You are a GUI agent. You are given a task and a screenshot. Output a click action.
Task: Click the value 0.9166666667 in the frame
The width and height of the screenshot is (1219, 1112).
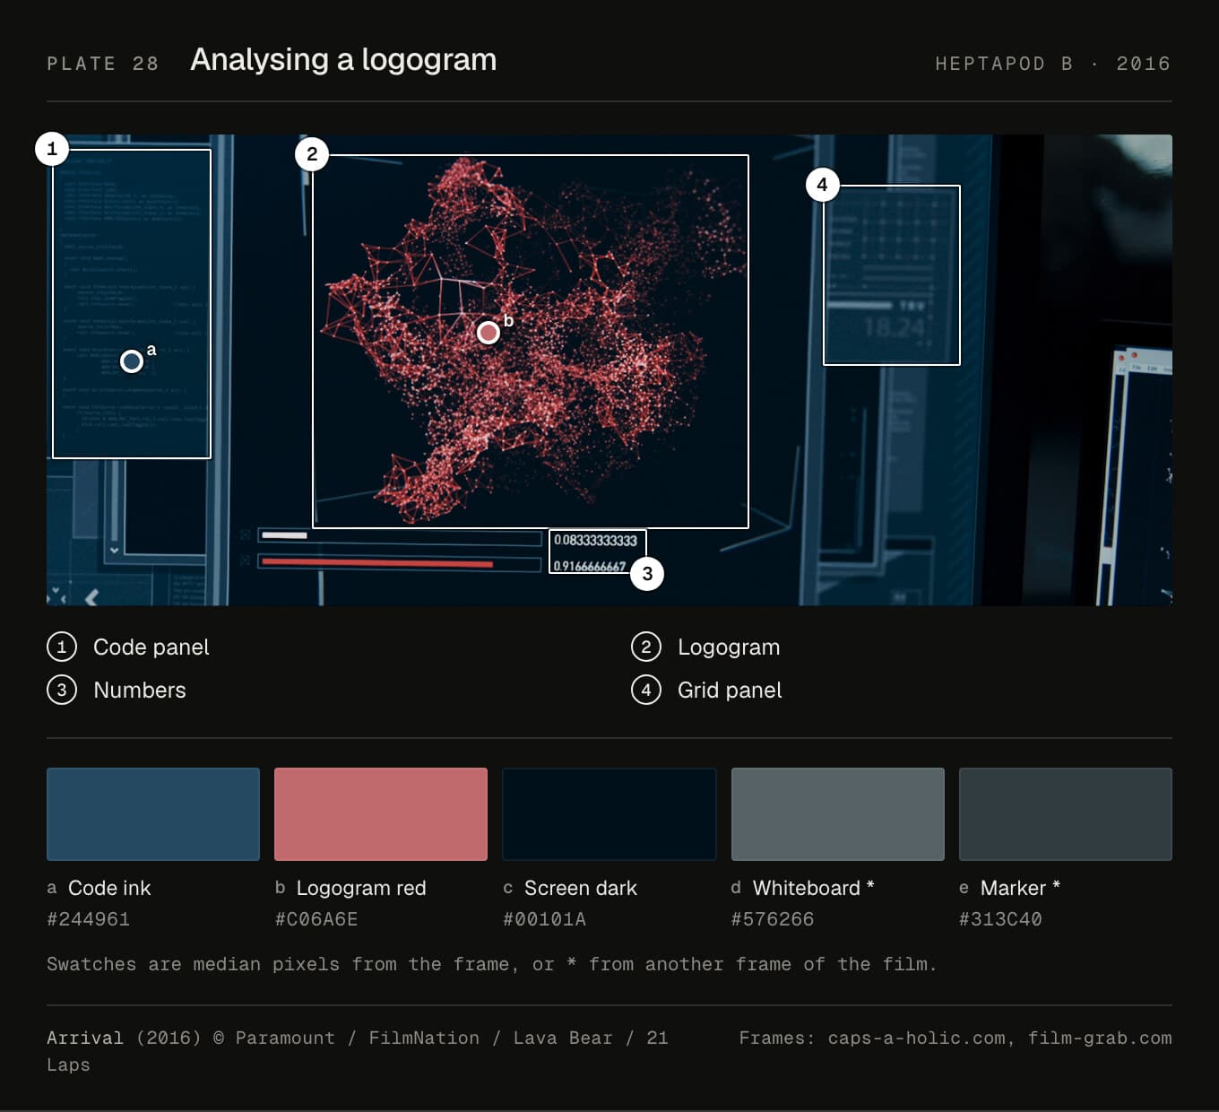coord(590,566)
